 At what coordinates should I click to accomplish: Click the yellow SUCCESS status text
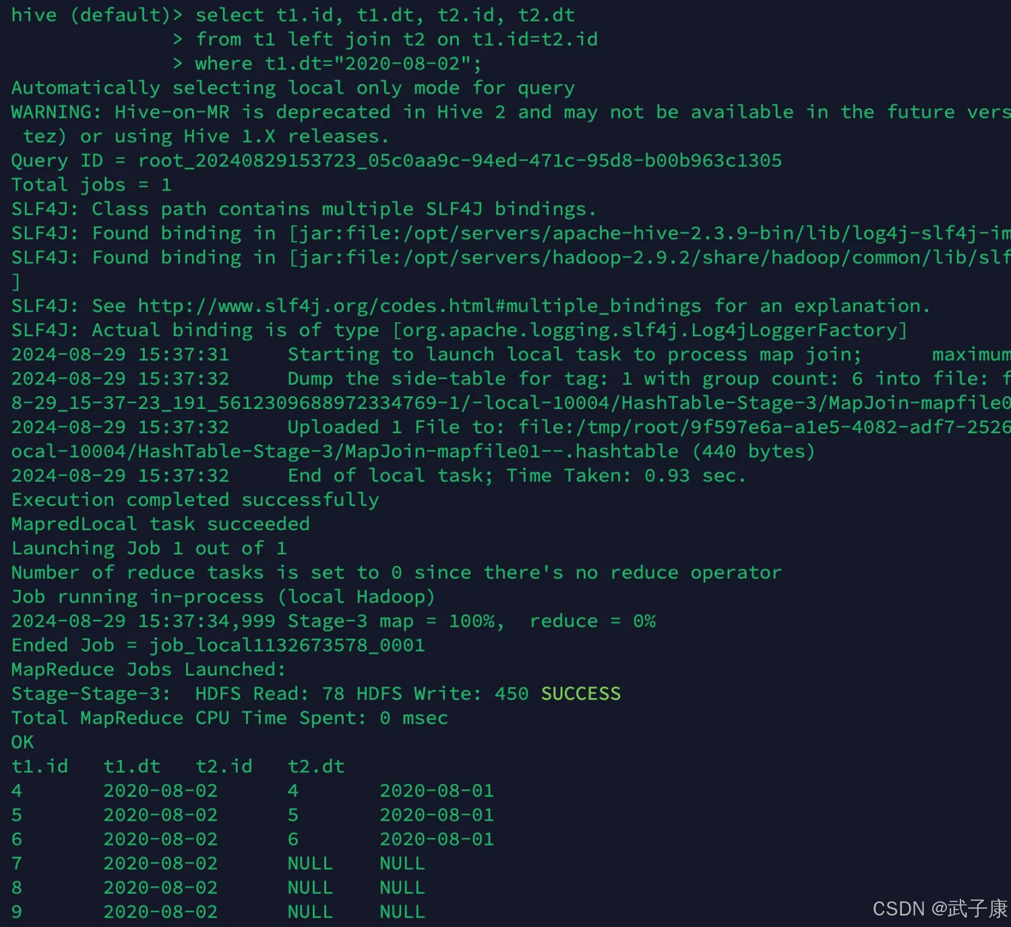[580, 694]
